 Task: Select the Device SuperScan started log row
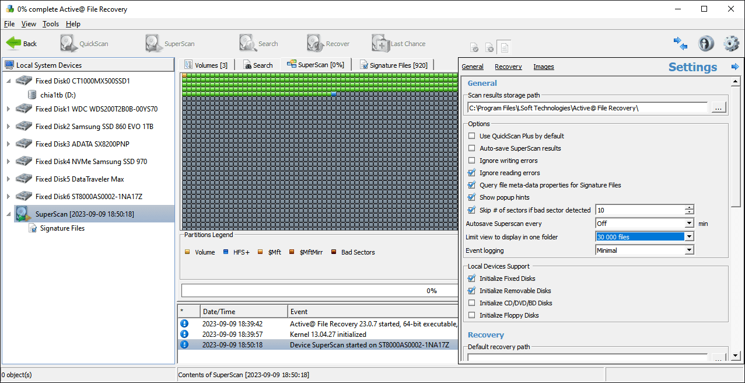click(x=317, y=344)
